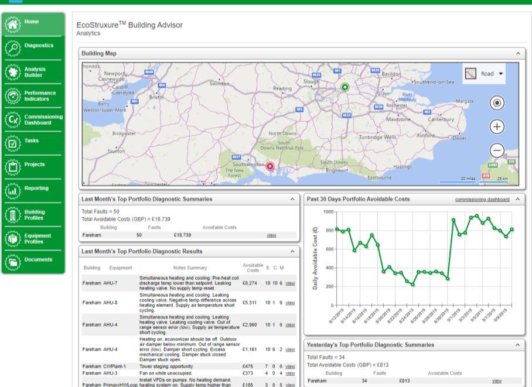Click view link for £1,161 AHU-4 row
The height and width of the screenshot is (387, 532).
pos(290,350)
